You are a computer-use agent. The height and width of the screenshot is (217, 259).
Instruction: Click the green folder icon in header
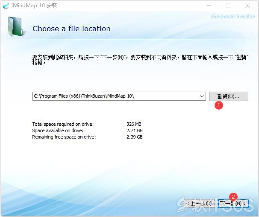(x=16, y=27)
